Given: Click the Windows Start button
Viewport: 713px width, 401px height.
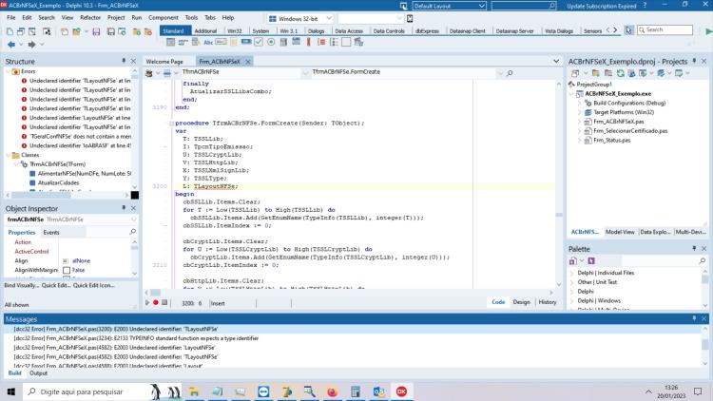Looking at the screenshot, I should tap(11, 391).
